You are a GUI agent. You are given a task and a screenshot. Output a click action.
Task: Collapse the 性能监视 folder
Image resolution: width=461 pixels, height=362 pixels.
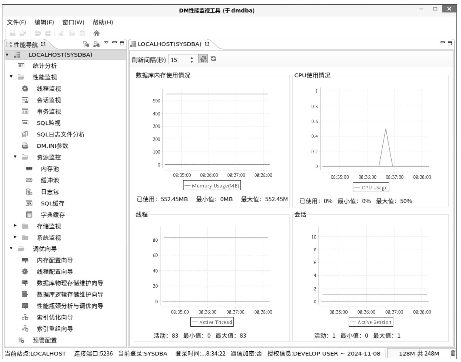(x=11, y=77)
